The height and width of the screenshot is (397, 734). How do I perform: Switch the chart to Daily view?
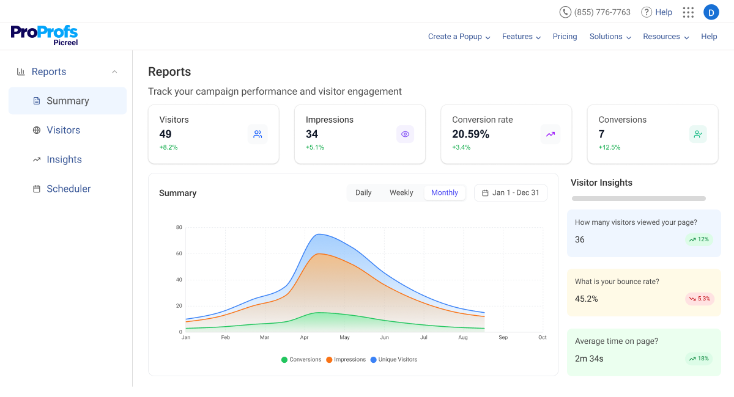363,193
